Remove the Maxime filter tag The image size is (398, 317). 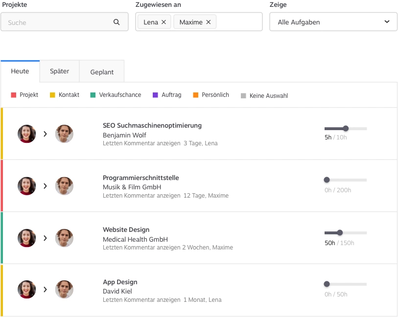(209, 22)
